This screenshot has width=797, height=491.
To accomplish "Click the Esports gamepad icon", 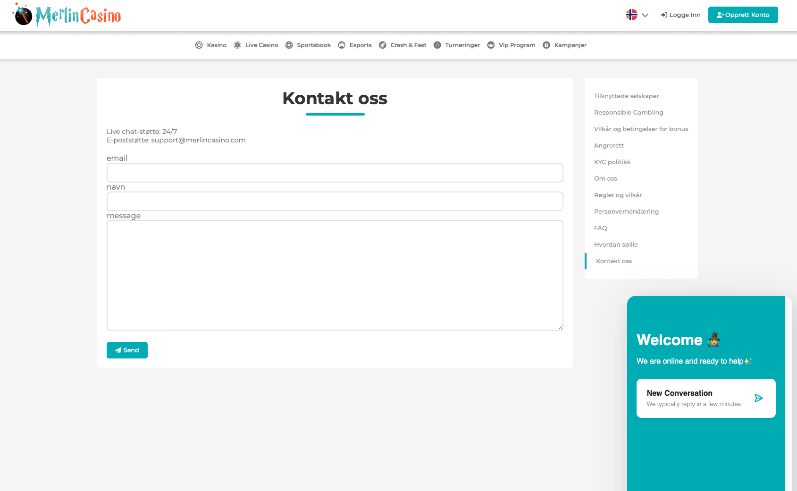I will coord(342,45).
